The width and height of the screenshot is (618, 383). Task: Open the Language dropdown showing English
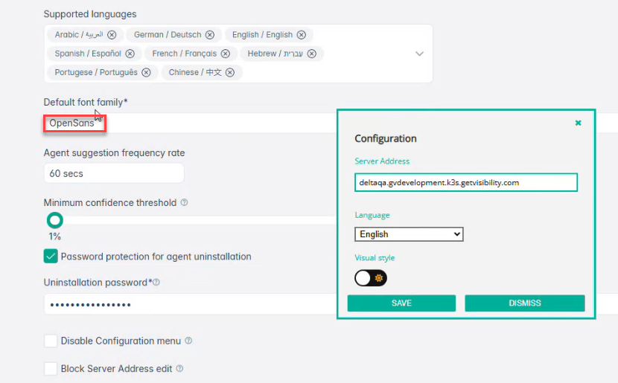(409, 234)
